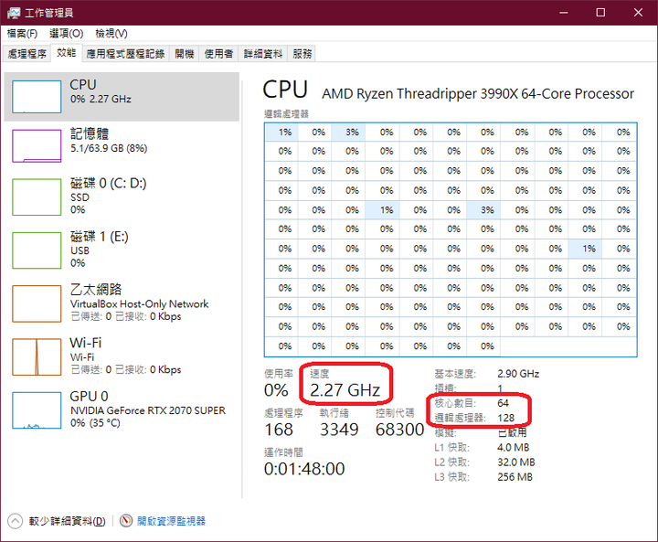Select the Wi-Fi 已傳送 sidebar entry
The height and width of the screenshot is (542, 658).
tap(122, 356)
